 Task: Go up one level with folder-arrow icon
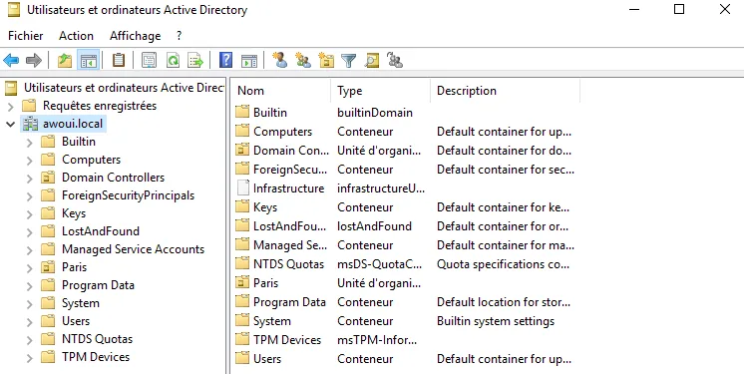click(x=65, y=60)
